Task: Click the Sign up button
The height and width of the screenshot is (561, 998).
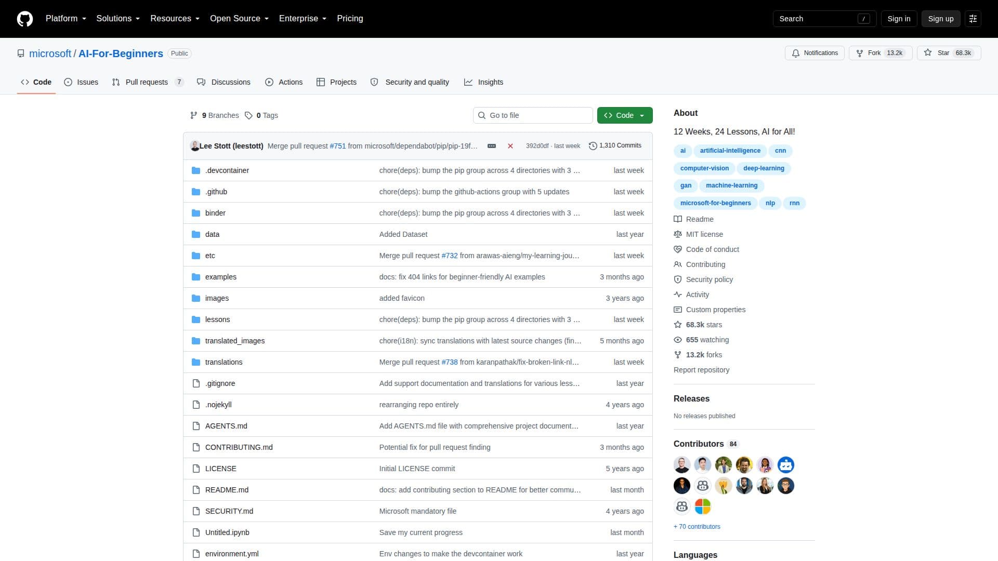Action: point(941,19)
